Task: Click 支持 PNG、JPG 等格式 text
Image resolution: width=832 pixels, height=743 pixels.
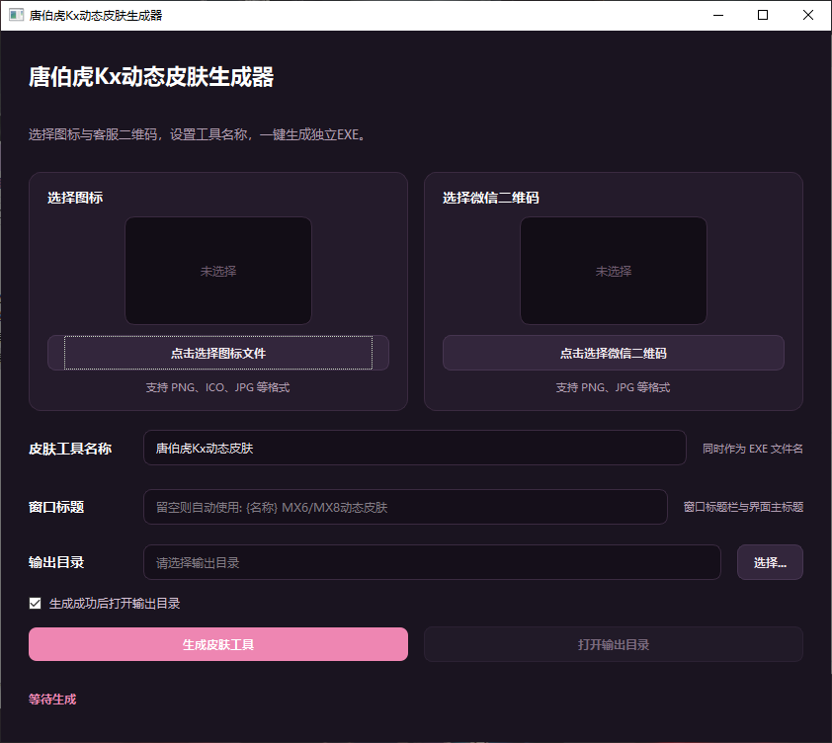Action: click(x=614, y=387)
